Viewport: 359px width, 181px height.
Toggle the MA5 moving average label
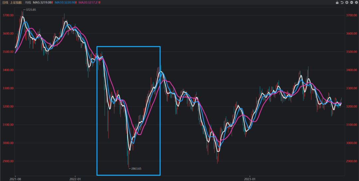[43, 2]
